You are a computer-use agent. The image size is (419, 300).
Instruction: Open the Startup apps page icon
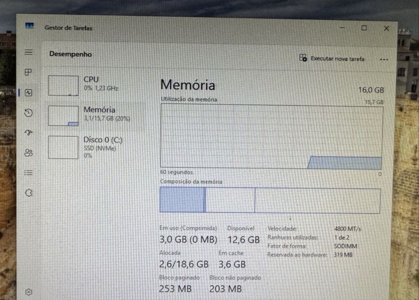pos(28,132)
